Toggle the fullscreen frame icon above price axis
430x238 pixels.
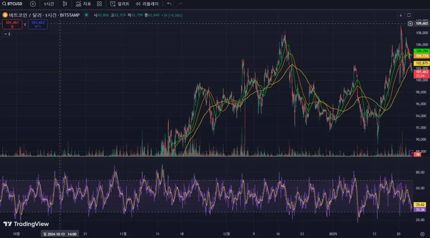pos(409,15)
